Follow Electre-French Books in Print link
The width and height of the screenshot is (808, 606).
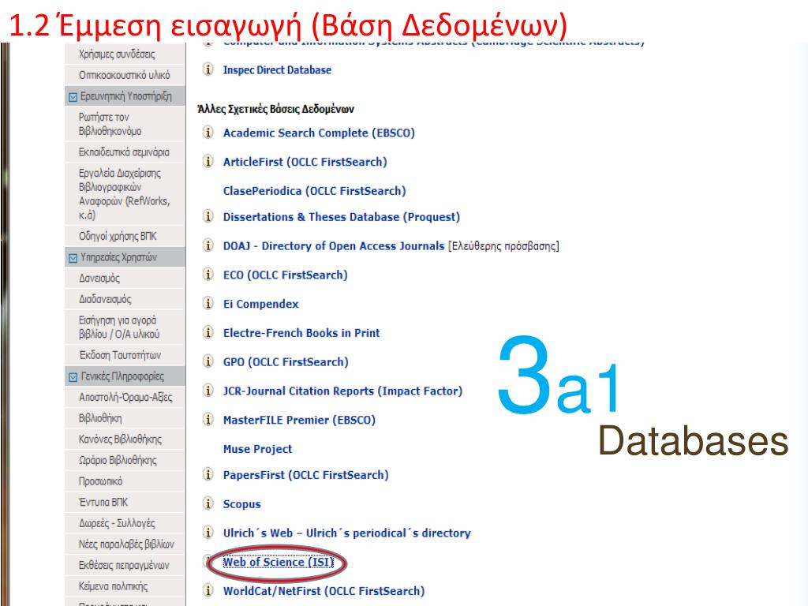tap(301, 333)
